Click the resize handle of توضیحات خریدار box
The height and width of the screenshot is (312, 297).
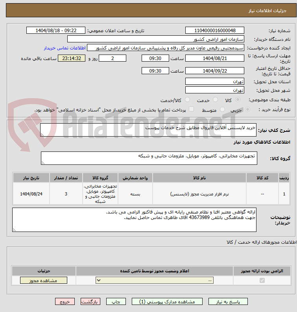tap(14, 230)
